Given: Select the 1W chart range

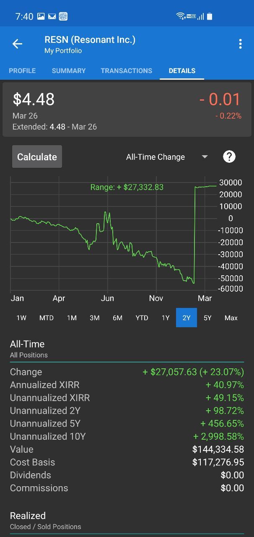Looking at the screenshot, I should click(x=21, y=318).
